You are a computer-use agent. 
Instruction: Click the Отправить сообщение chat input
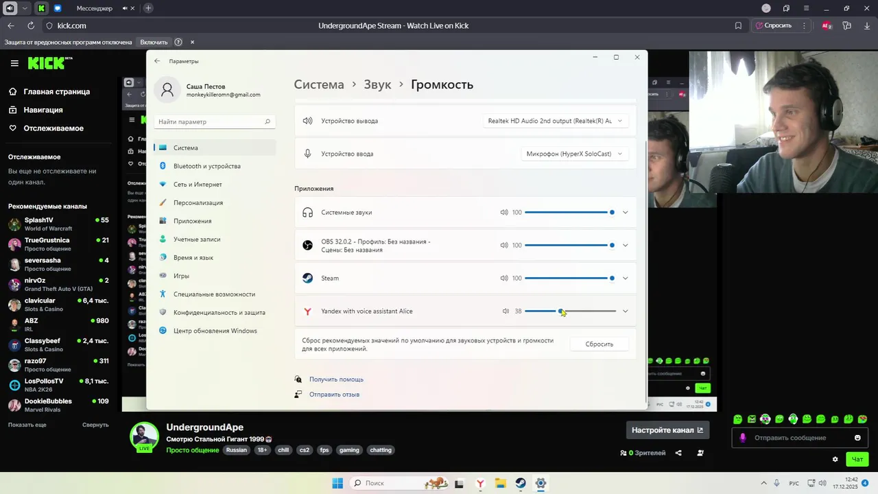(x=799, y=438)
